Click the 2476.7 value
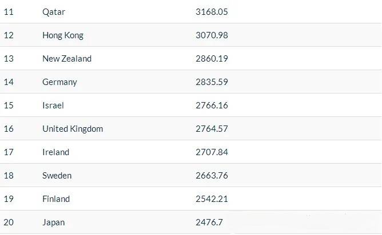 pos(209,222)
